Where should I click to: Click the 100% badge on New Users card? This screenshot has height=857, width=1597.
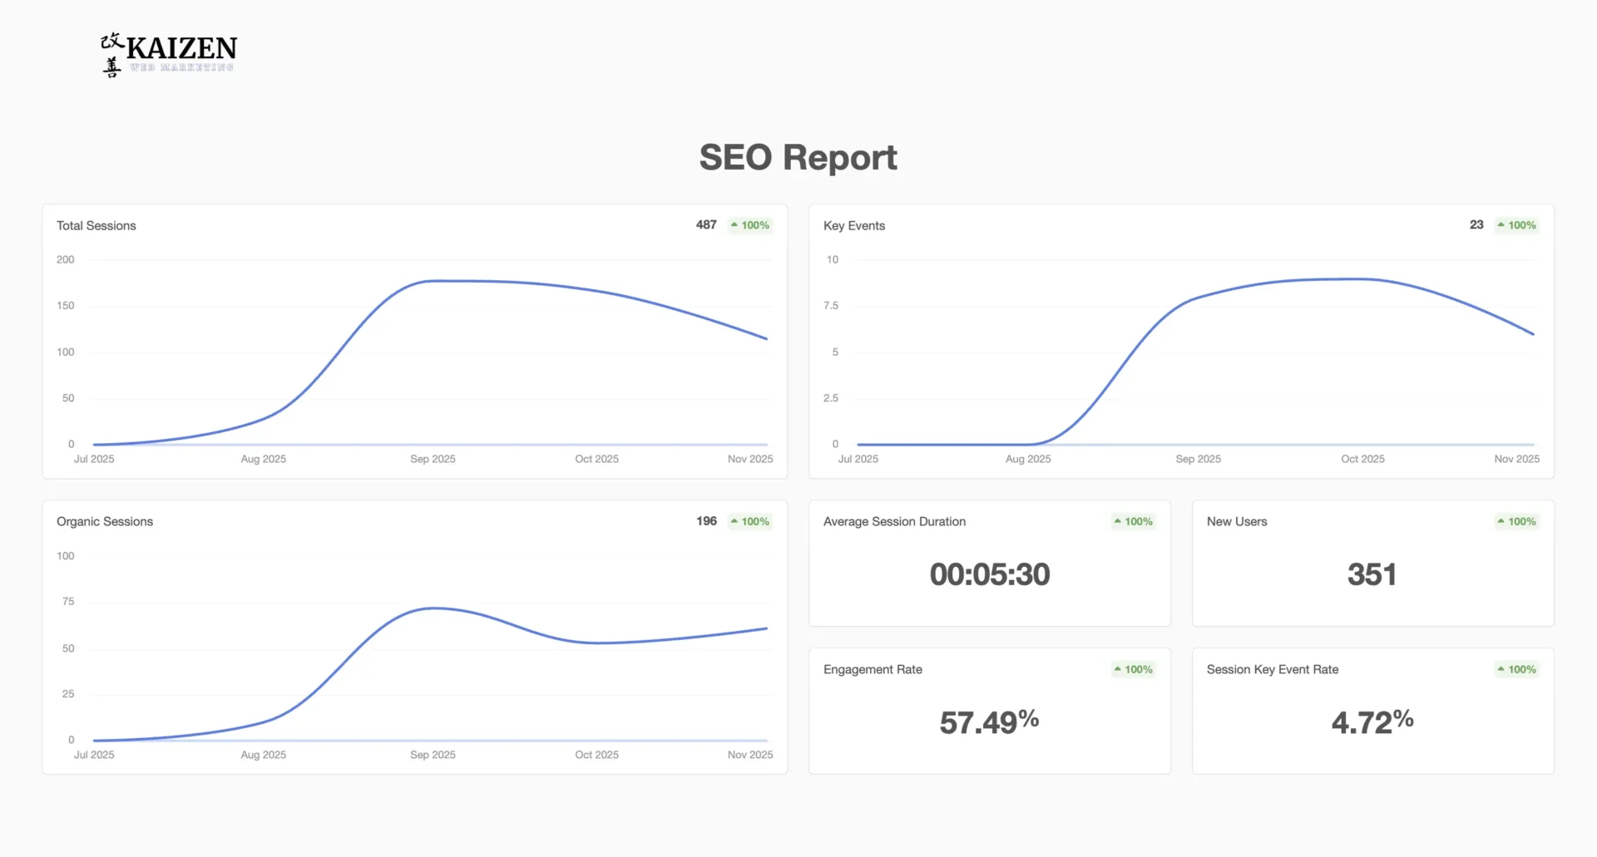click(x=1515, y=521)
